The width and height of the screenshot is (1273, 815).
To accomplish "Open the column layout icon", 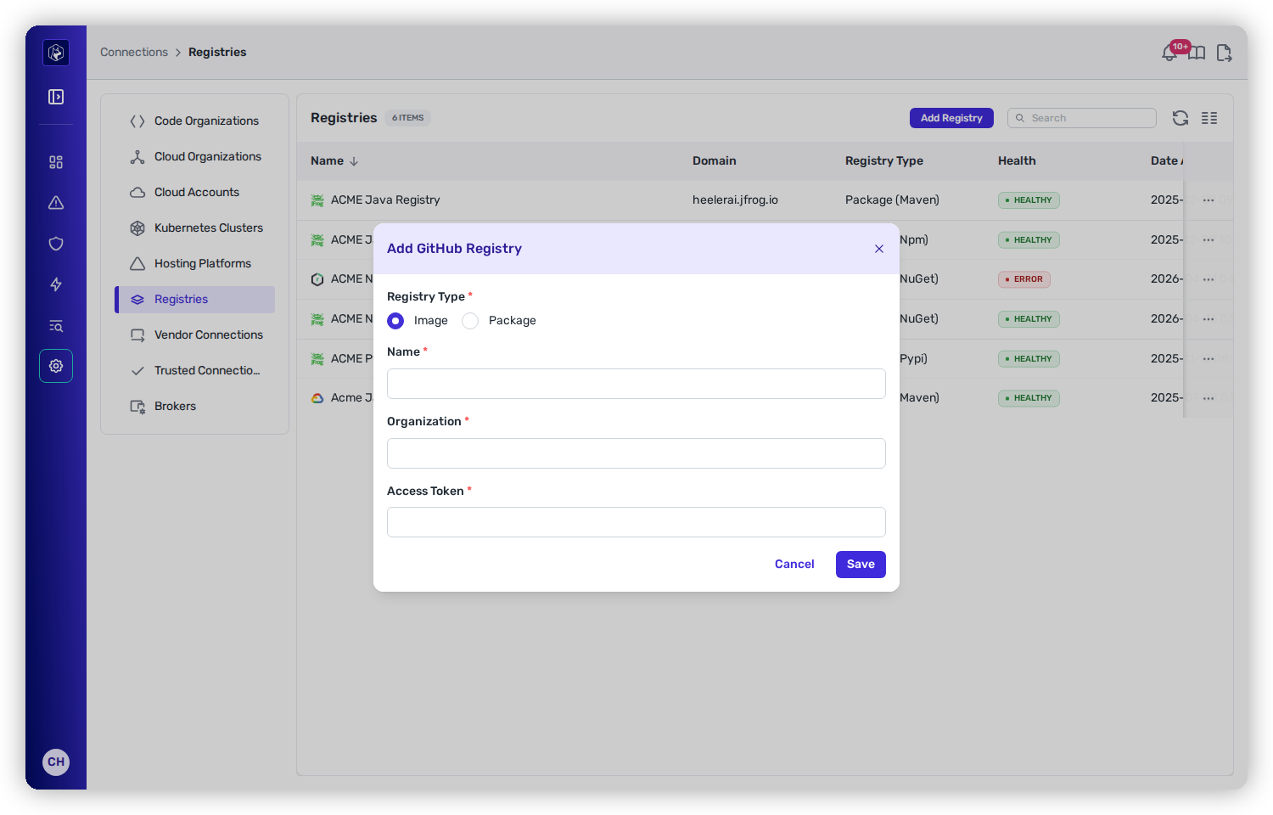I will point(1209,118).
